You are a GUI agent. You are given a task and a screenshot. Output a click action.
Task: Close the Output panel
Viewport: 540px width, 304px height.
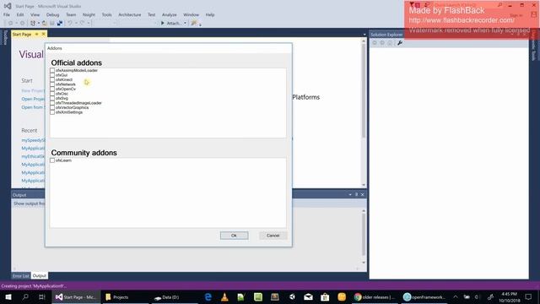click(x=362, y=195)
